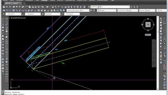Click the Zoom Previous icon
Image resolution: width=168 pixels, height=95 pixels.
pyautogui.click(x=62, y=7)
